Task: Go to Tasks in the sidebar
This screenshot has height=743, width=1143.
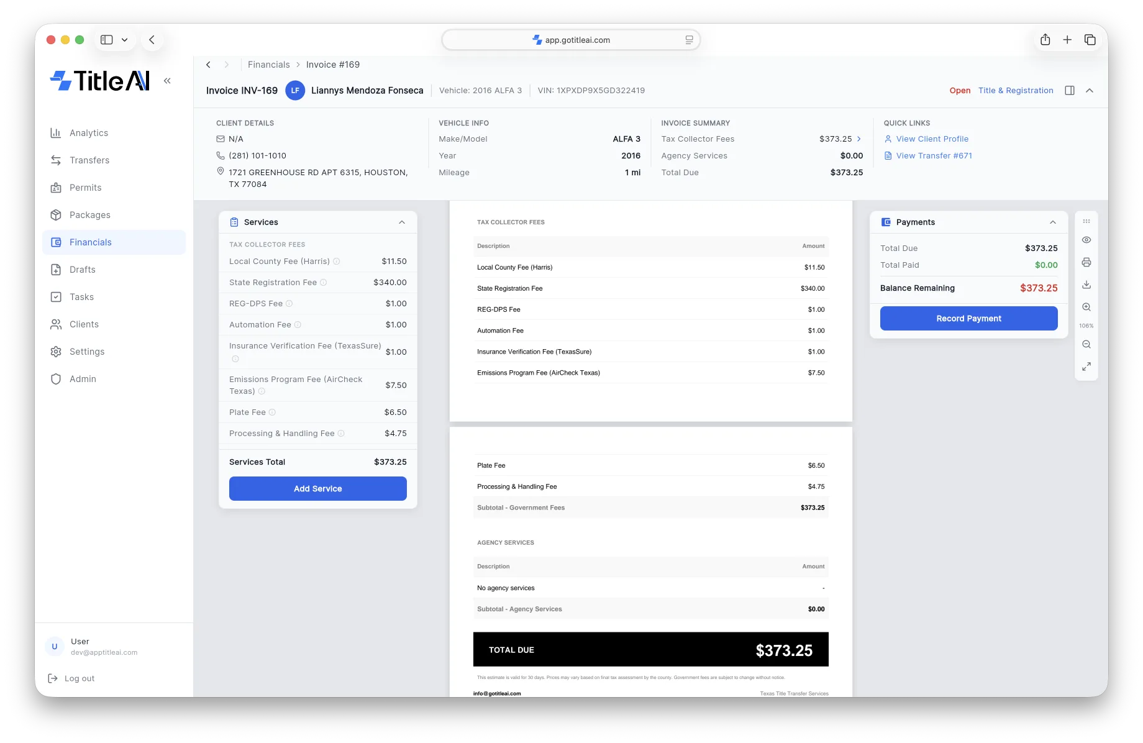Action: point(114,297)
